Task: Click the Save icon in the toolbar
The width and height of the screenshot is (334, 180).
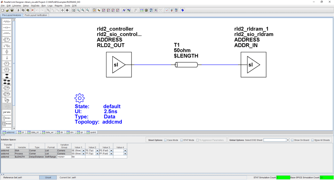Action: tap(12, 10)
